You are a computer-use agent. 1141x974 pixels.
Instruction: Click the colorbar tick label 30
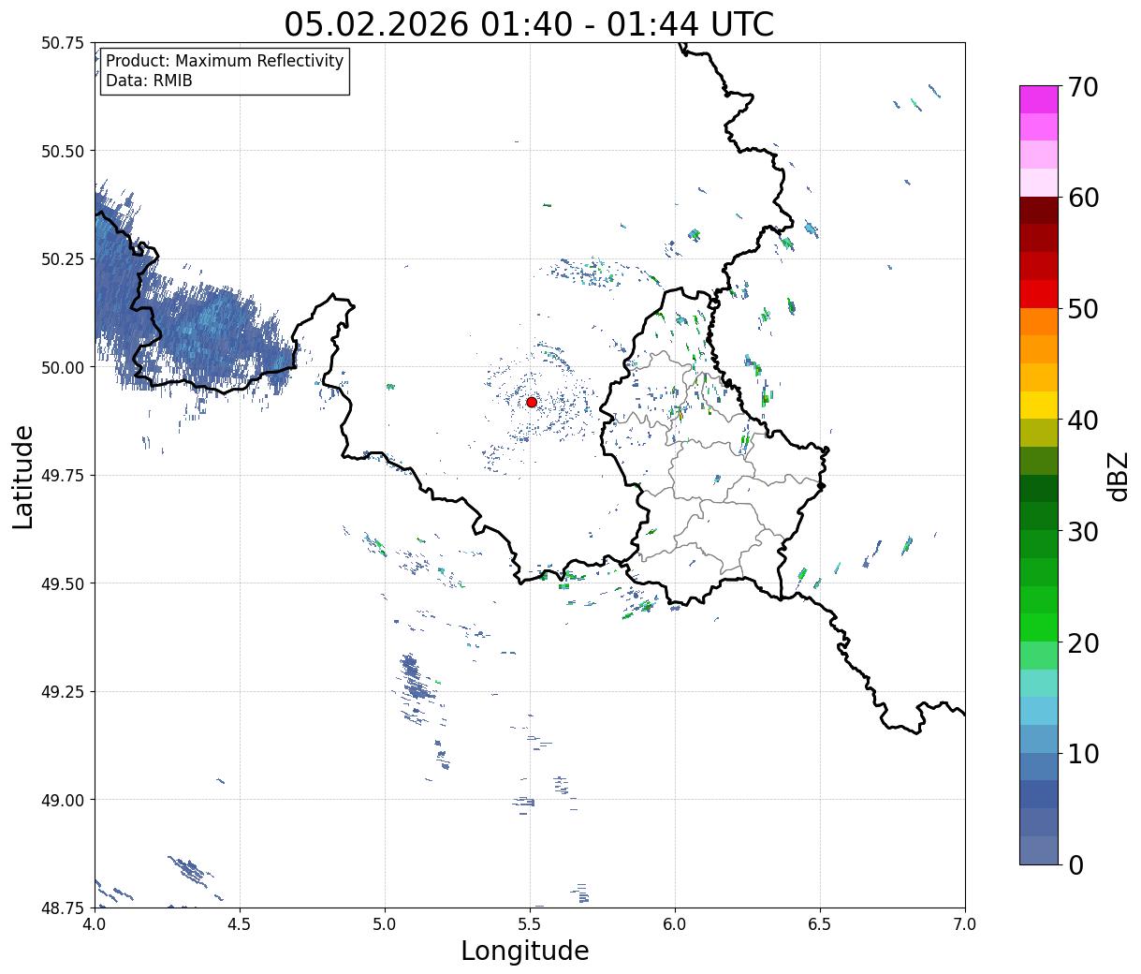(1083, 532)
